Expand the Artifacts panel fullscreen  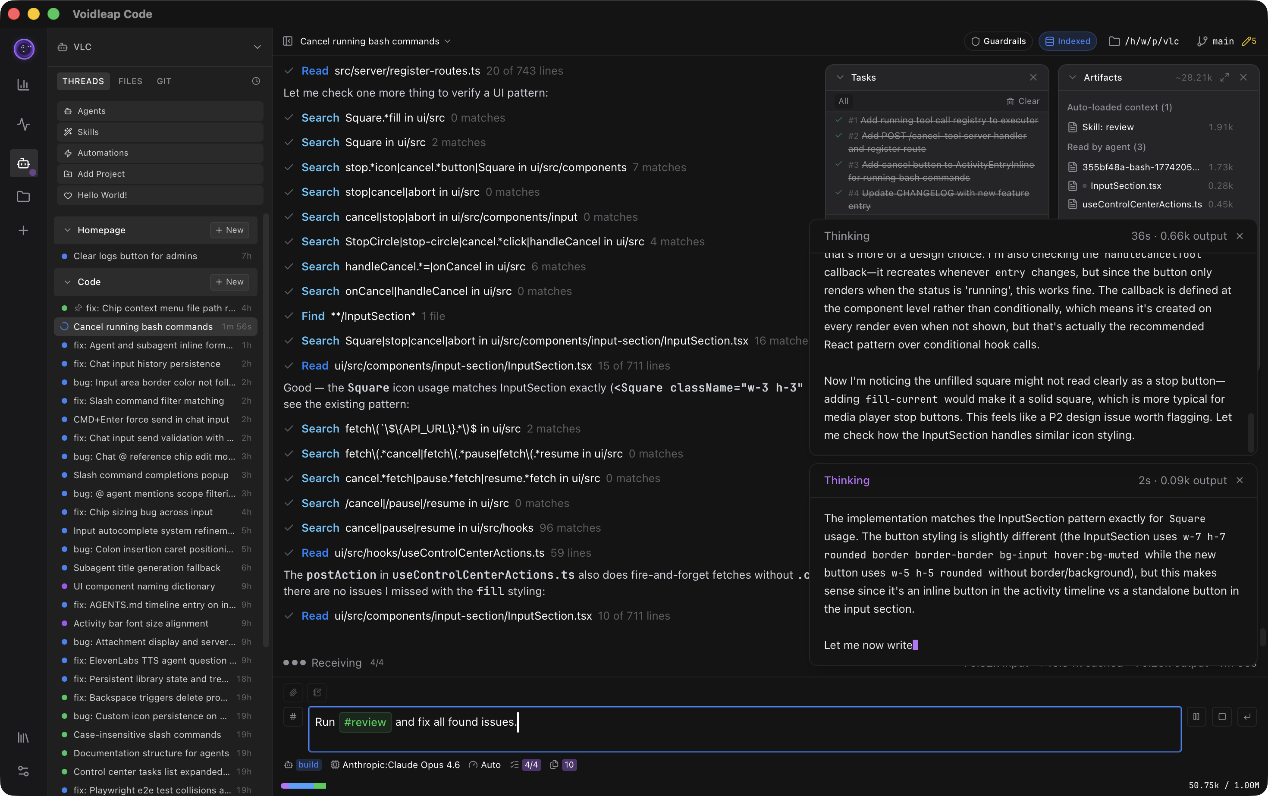1224,77
